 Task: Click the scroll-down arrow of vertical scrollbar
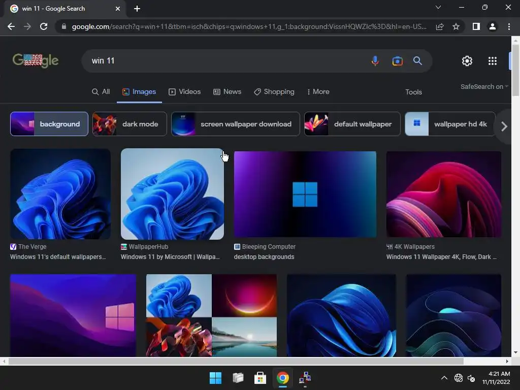click(515, 352)
